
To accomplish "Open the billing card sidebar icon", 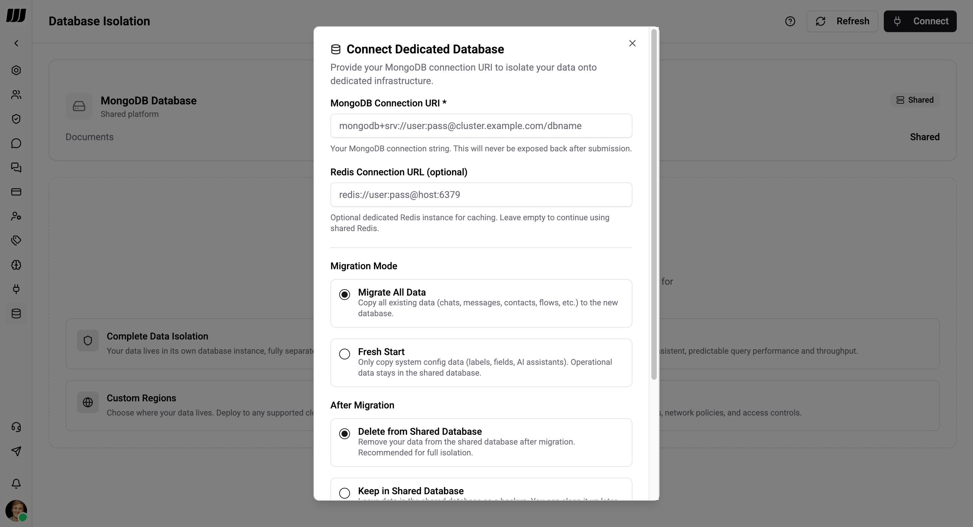I will pyautogui.click(x=16, y=192).
